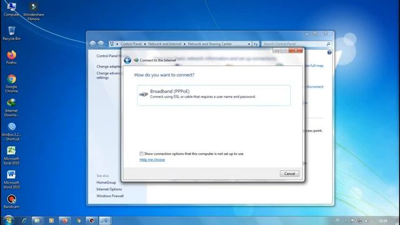Click the Chrome taskbar icon

tap(78, 221)
